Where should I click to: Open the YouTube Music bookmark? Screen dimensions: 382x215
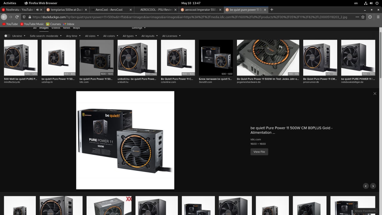point(32,24)
